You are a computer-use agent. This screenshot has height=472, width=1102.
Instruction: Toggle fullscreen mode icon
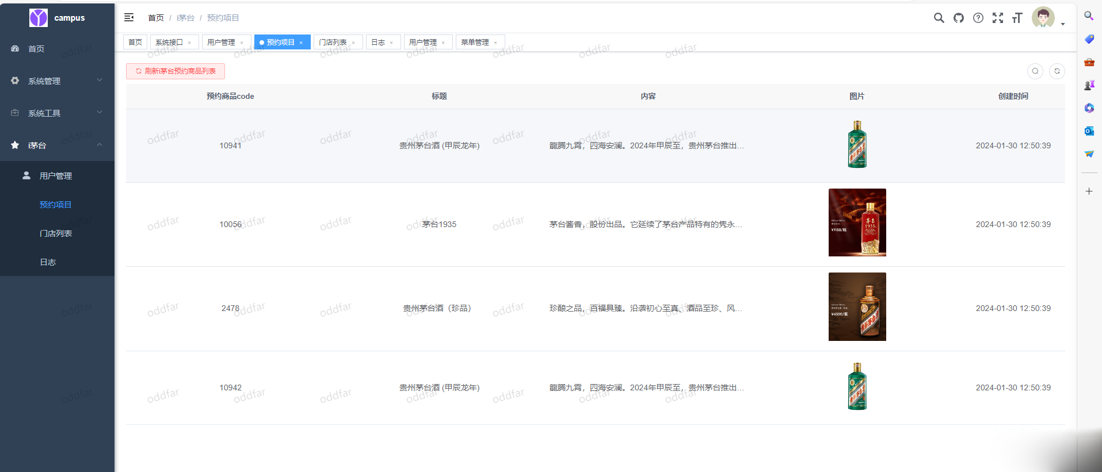tap(997, 18)
